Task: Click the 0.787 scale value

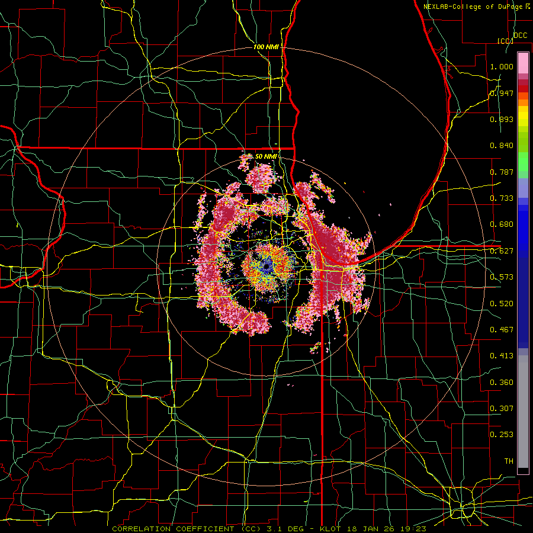Action: (502, 172)
